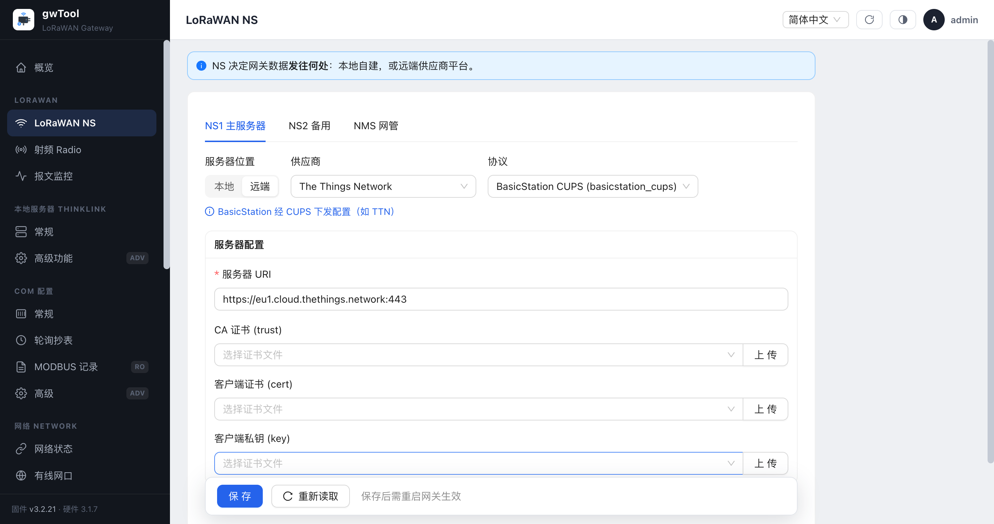The image size is (994, 524).
Task: Click the 保存后需重启网关生效 note
Action: (x=411, y=496)
